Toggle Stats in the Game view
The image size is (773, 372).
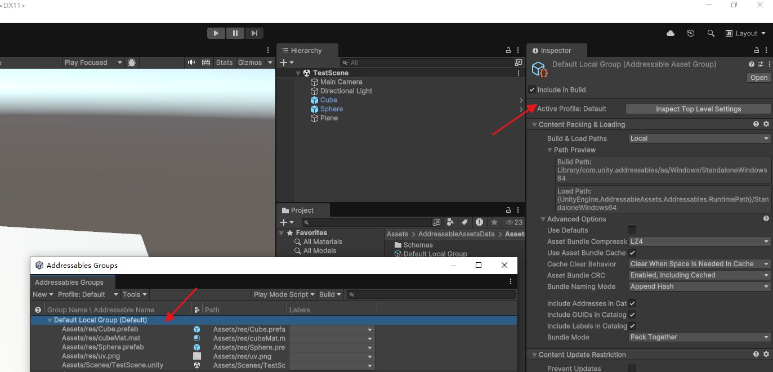pyautogui.click(x=224, y=62)
